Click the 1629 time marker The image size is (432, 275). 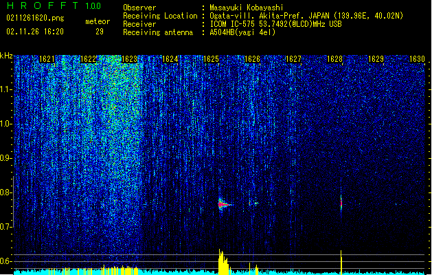[376, 59]
